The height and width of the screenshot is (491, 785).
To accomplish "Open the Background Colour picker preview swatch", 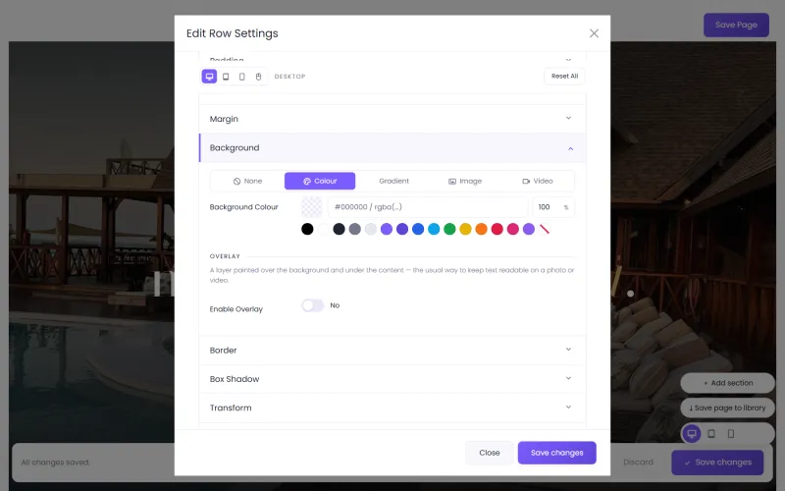I will click(311, 207).
